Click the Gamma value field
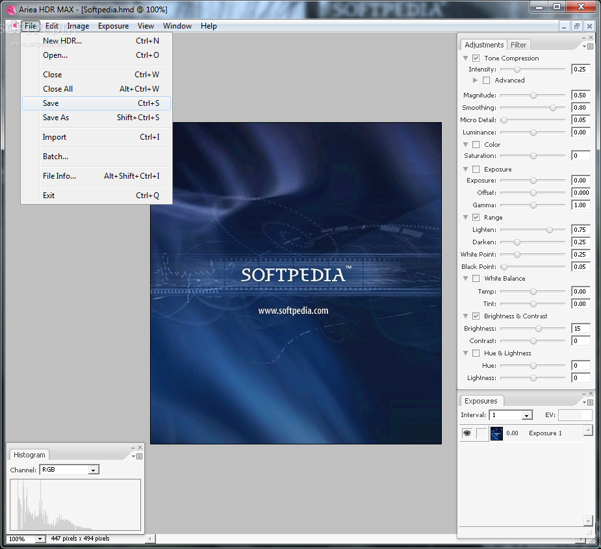The image size is (601, 549). point(580,205)
